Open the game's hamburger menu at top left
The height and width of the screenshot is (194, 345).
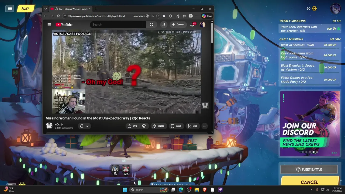pyautogui.click(x=10, y=8)
